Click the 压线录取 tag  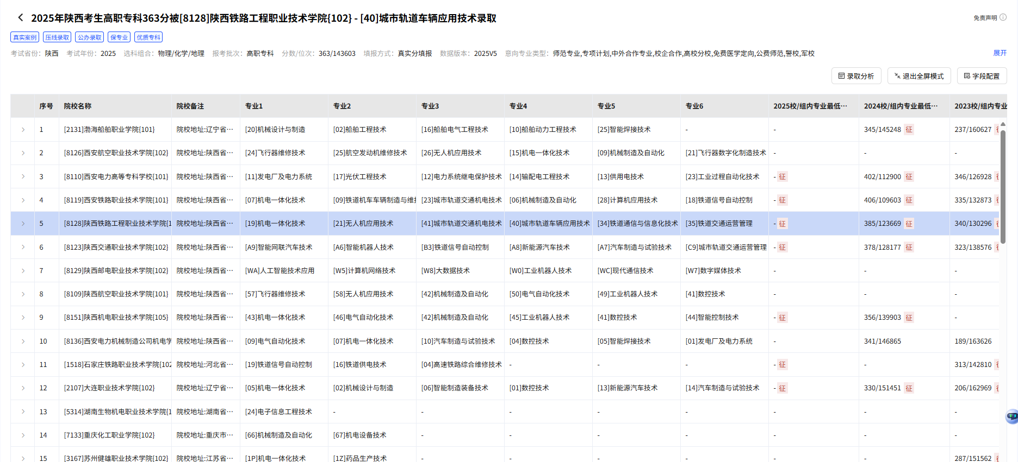57,37
